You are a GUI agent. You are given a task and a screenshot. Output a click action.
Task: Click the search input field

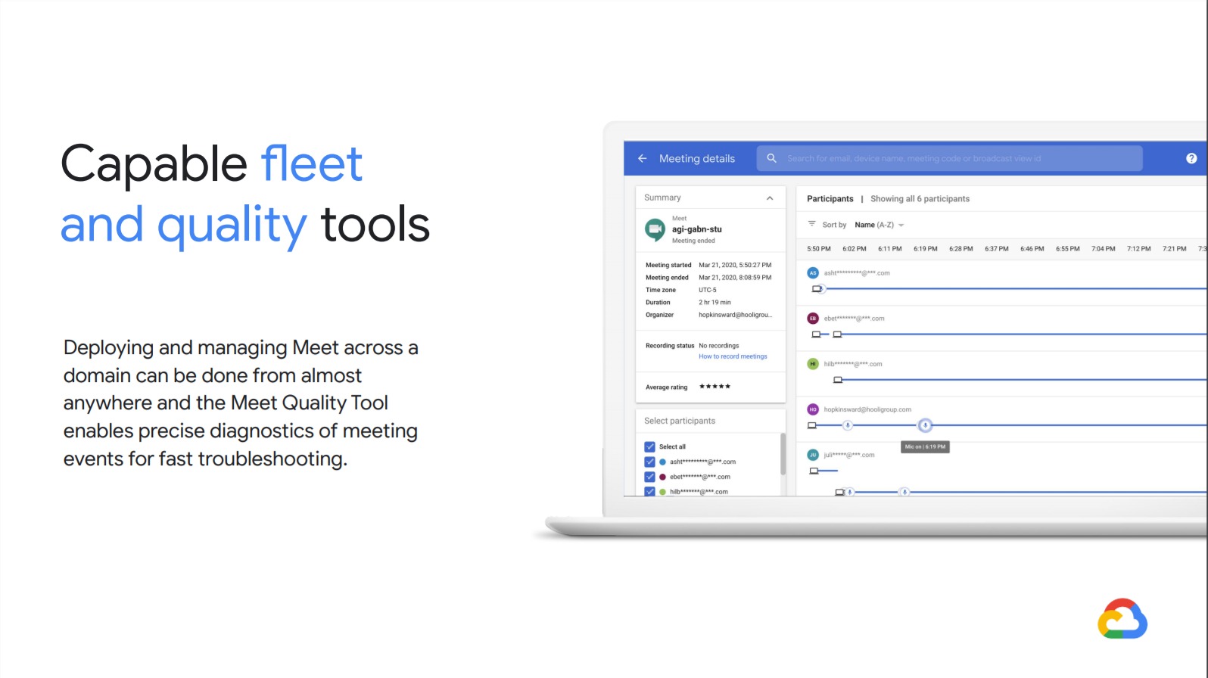950,158
